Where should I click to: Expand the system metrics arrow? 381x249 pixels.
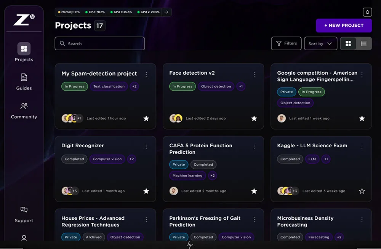[166, 12]
